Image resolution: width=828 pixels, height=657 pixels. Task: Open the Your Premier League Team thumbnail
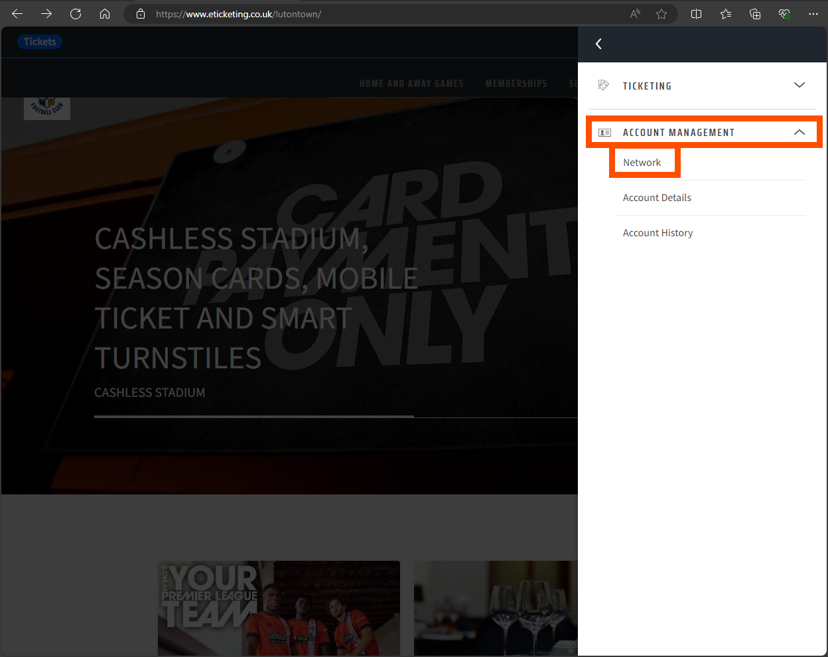pos(279,609)
